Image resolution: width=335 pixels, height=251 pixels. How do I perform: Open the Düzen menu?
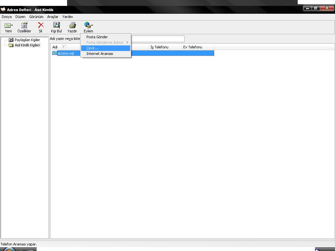coord(20,17)
